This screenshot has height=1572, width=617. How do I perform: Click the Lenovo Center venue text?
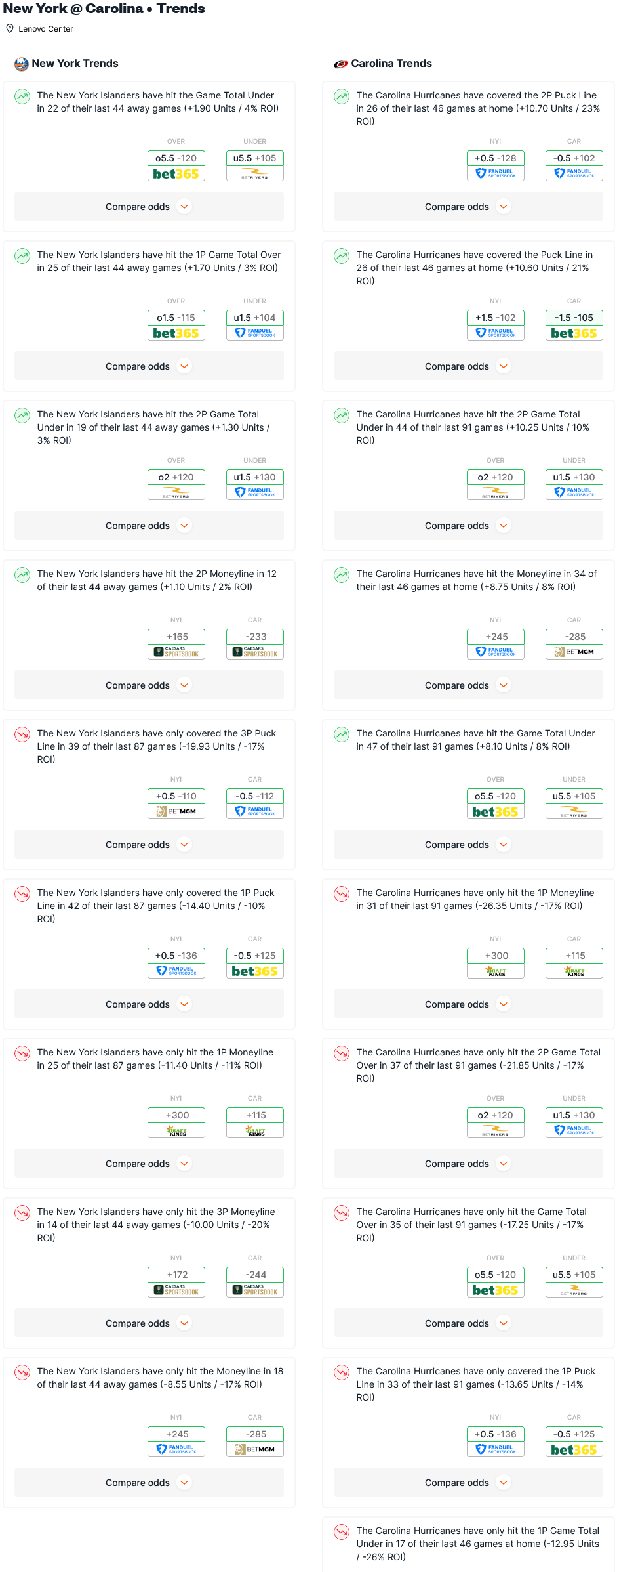click(x=46, y=29)
